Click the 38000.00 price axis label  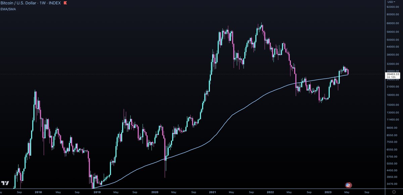pos(393,54)
